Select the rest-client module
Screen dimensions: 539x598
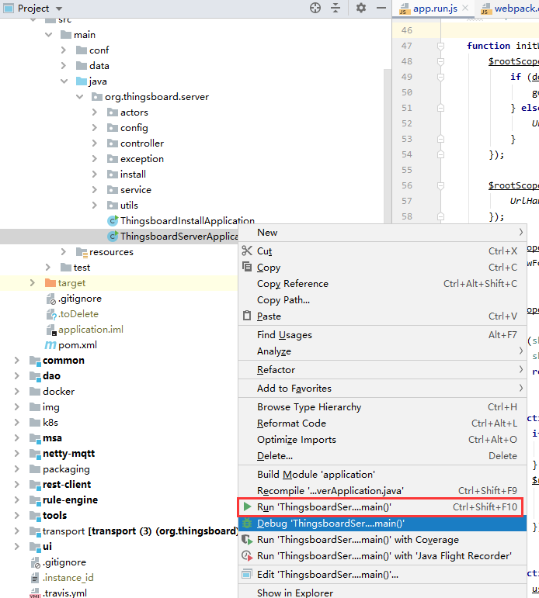(x=67, y=485)
